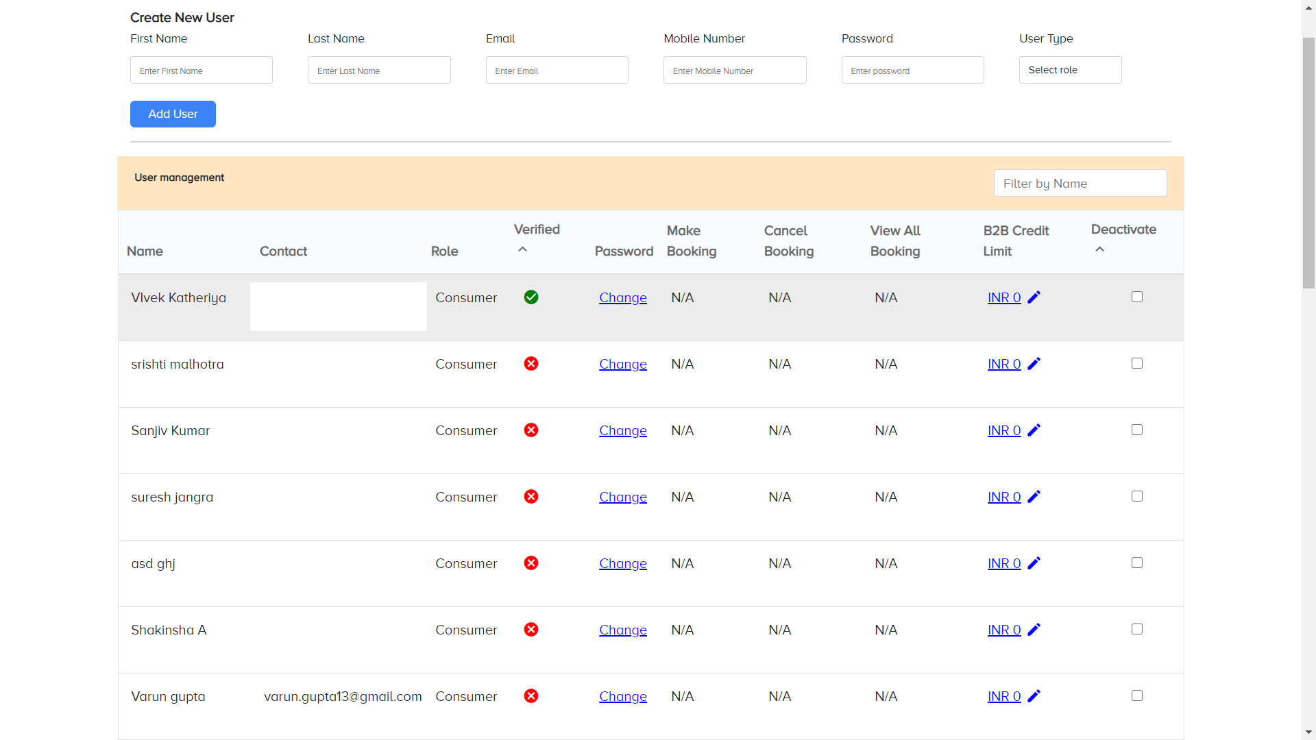Viewport: 1316px width, 740px height.
Task: Edit Shakinsha A credit limit pencil icon
Action: pos(1034,630)
